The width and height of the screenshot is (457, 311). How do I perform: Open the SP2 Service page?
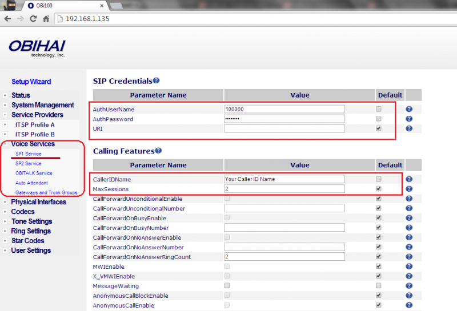28,163
